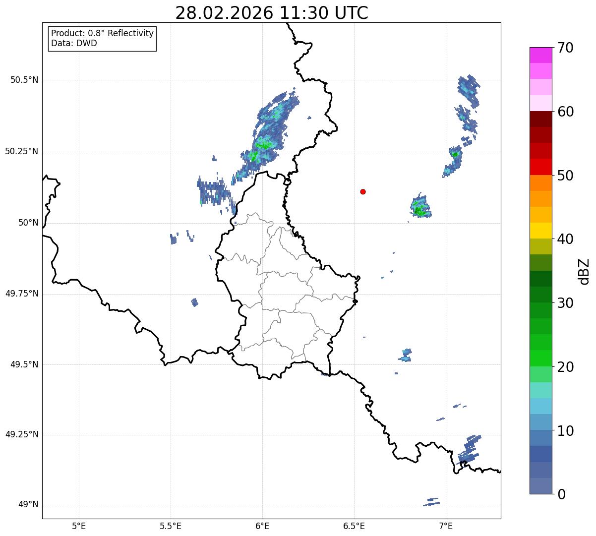Click the bright red 50 dBZ colorbar band
Viewport: 596px width, 536px height.
click(x=540, y=167)
